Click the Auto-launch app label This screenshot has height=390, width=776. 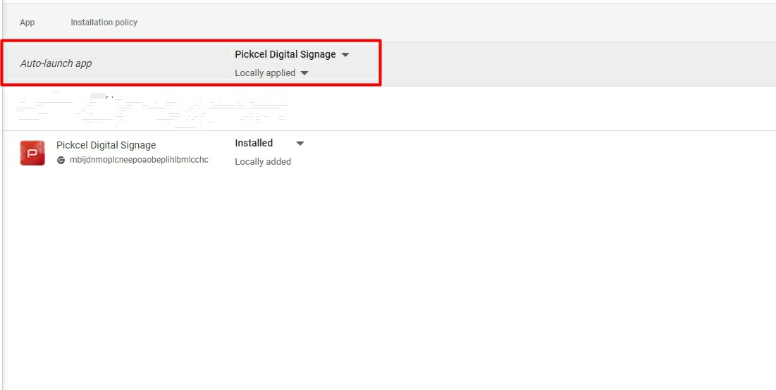(56, 63)
